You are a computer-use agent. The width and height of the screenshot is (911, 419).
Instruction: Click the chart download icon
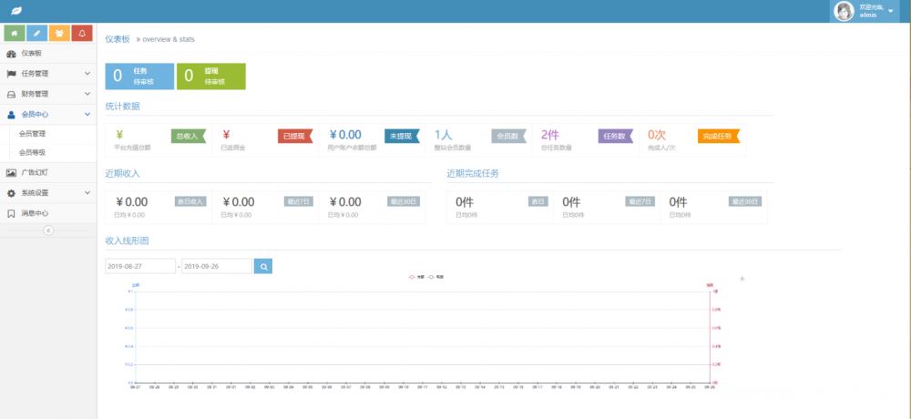point(742,278)
